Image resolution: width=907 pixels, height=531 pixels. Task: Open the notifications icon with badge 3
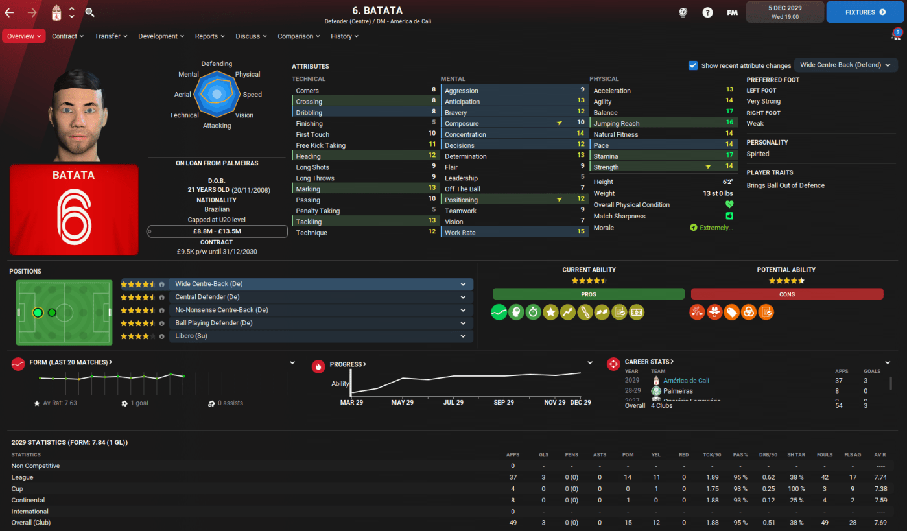(897, 34)
